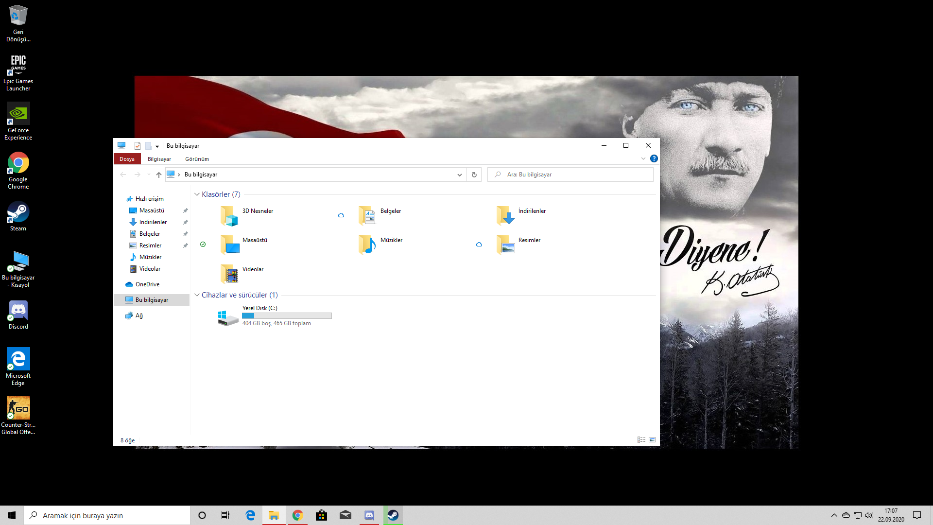Image resolution: width=933 pixels, height=525 pixels.
Task: Open the Windows Start menu
Action: point(12,515)
